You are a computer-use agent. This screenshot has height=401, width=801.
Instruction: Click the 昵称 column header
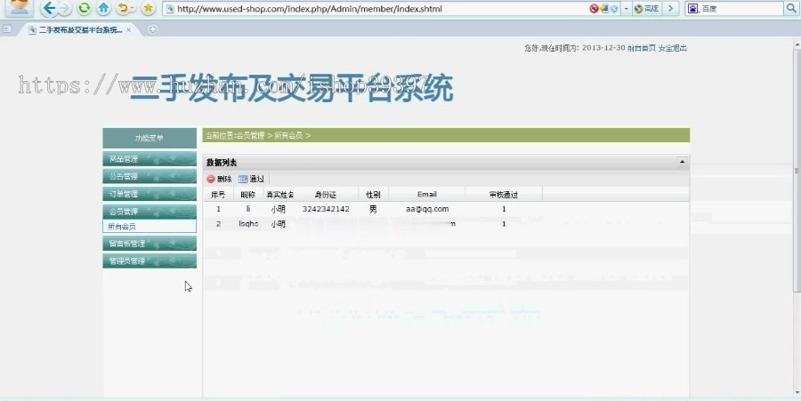(248, 195)
